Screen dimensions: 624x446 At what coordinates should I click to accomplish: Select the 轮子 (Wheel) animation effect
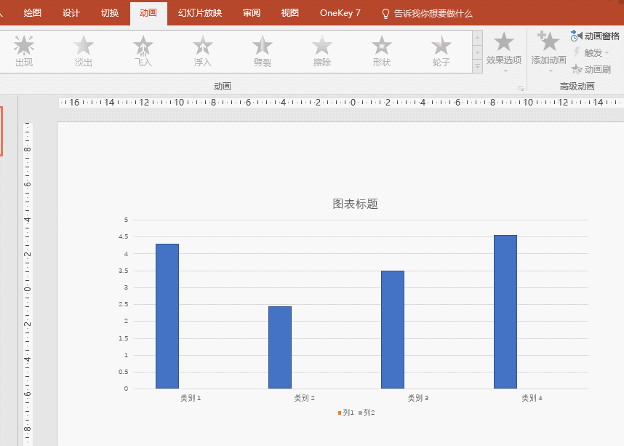(441, 51)
